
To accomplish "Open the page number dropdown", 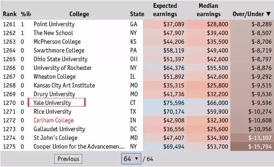I will click(131, 159).
